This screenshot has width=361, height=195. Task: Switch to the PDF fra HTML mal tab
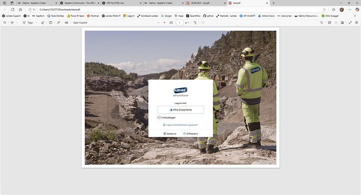(x=121, y=3)
